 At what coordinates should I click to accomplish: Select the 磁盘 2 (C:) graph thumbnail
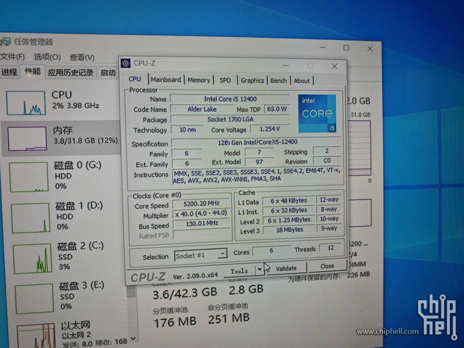tap(32, 259)
